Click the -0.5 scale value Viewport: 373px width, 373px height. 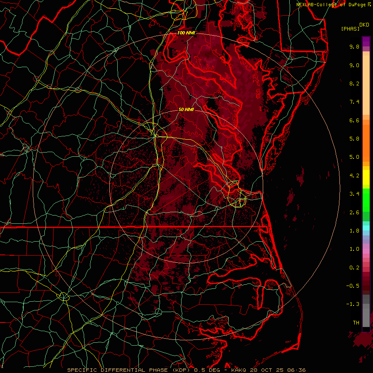pyautogui.click(x=353, y=286)
